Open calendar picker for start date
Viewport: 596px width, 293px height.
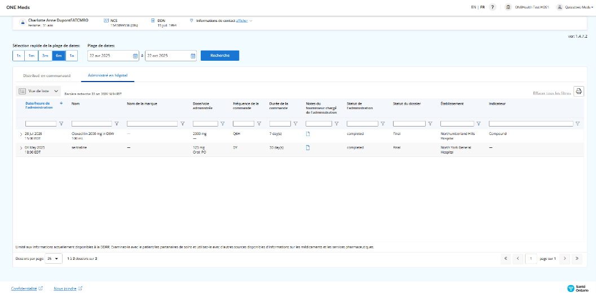(x=135, y=56)
